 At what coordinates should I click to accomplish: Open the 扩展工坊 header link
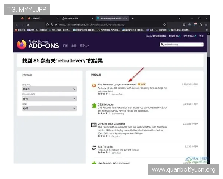pyautogui.click(x=175, y=36)
